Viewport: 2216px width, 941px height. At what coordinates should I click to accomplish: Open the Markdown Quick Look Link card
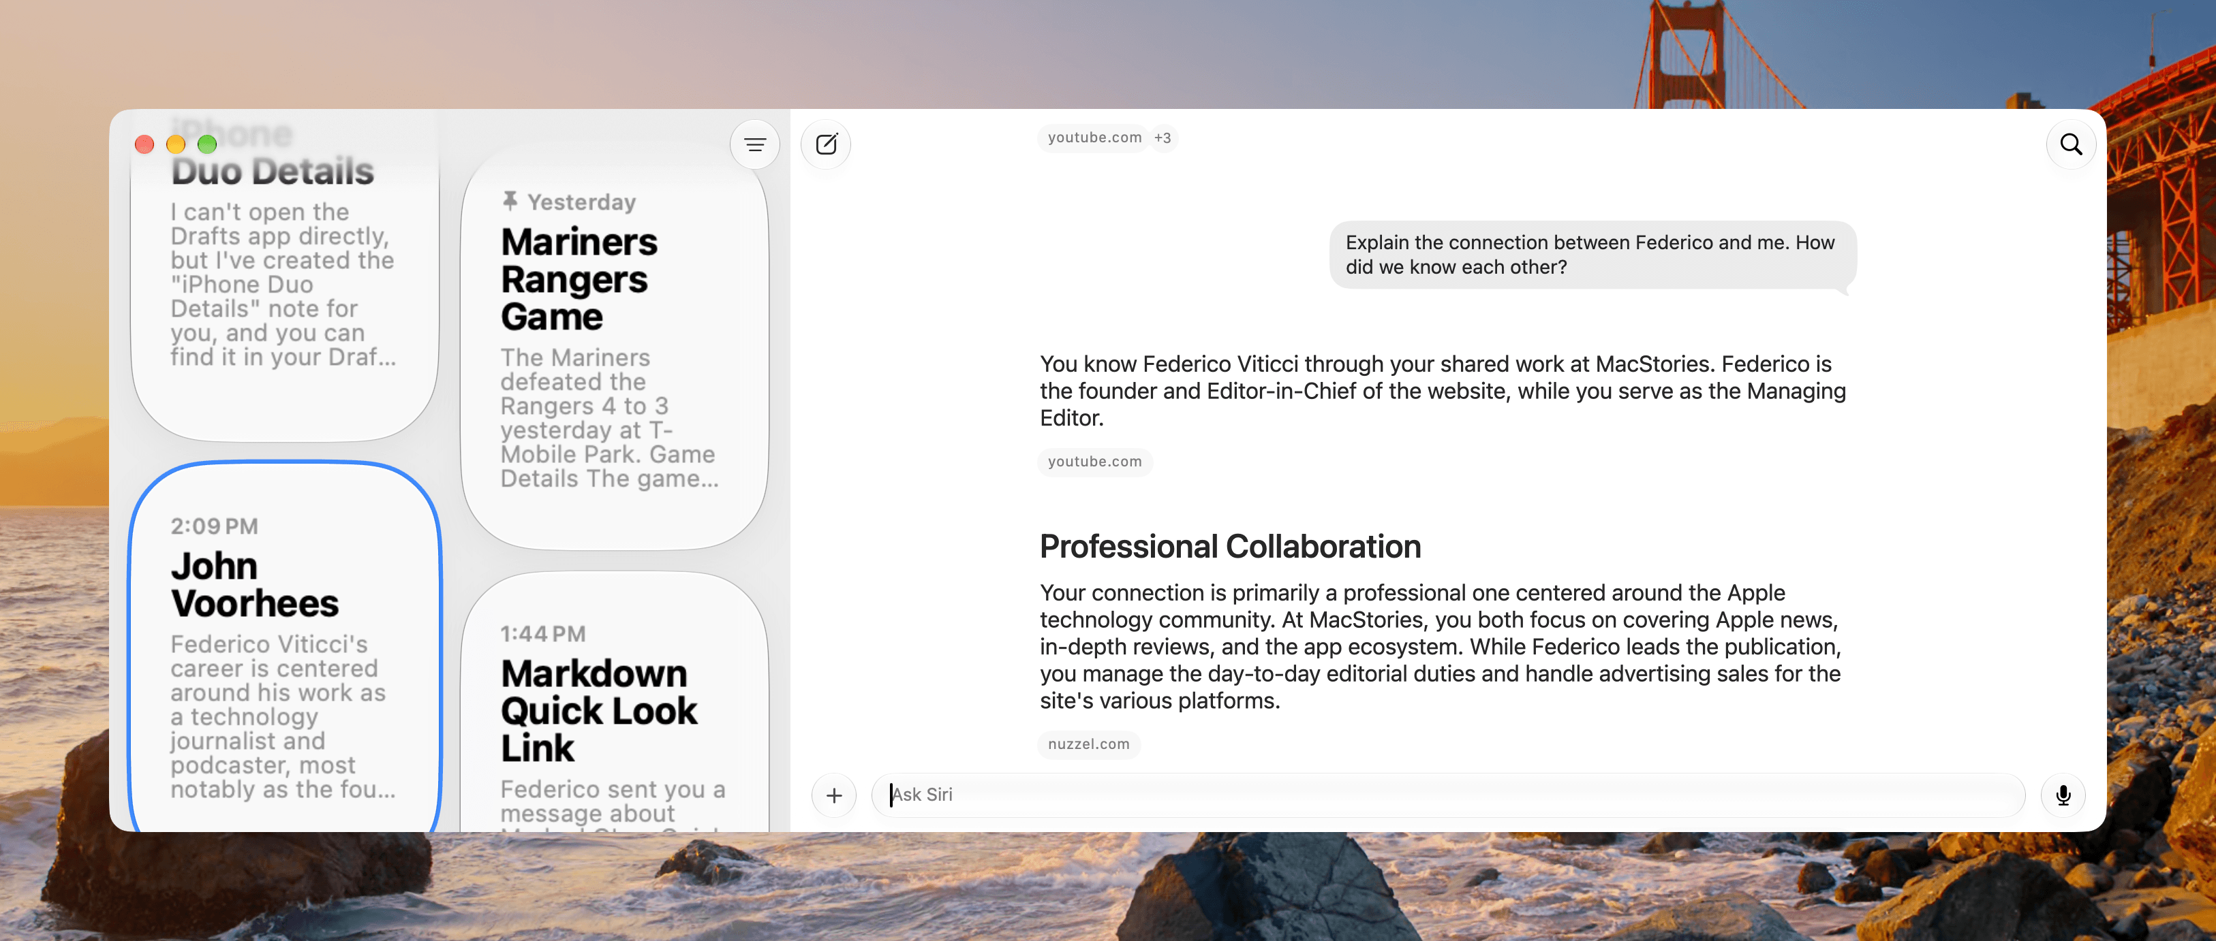click(x=614, y=702)
